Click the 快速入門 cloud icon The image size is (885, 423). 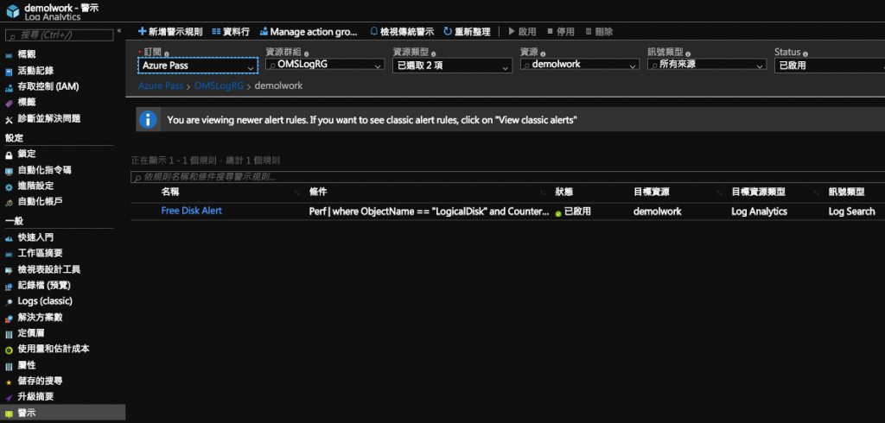point(9,238)
